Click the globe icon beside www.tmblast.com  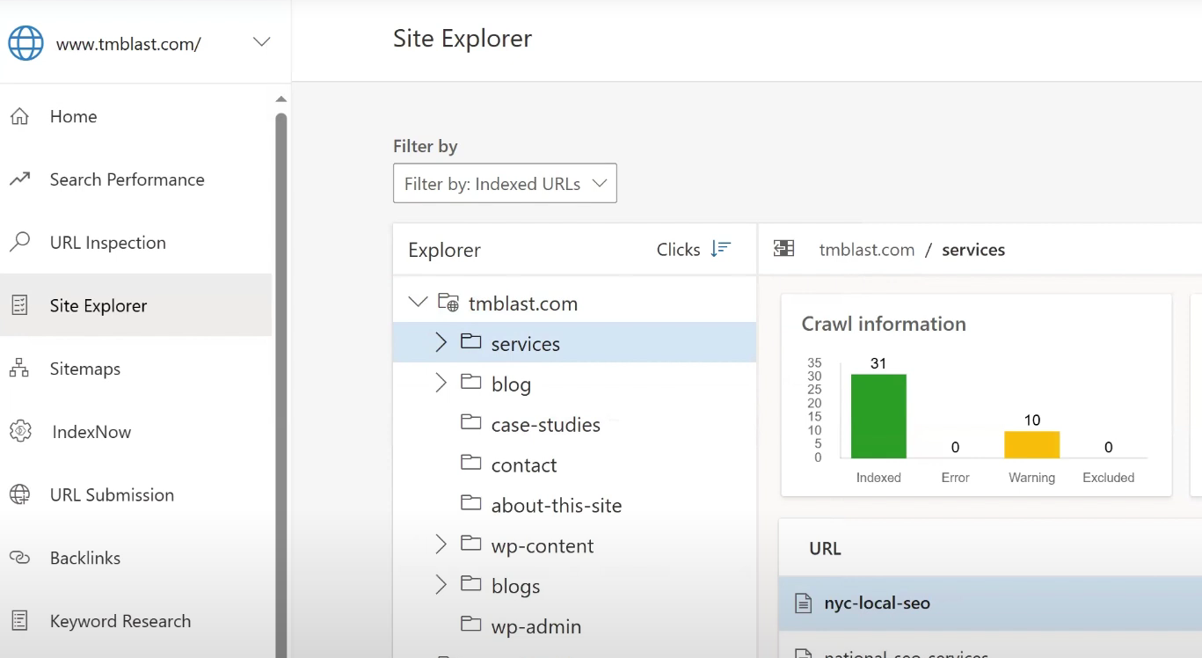click(x=25, y=42)
